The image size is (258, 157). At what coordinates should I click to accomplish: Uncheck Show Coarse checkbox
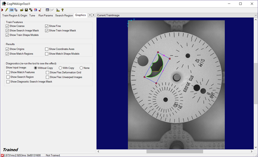tap(7, 26)
